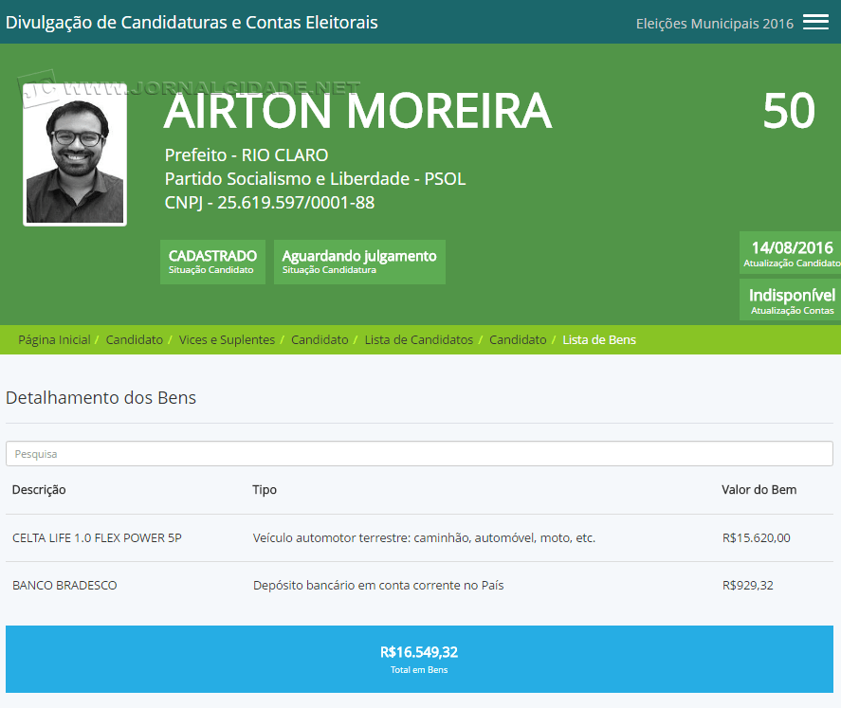Open the Candidato breadcrumb link
Viewport: 841px width, 708px height.
point(135,339)
